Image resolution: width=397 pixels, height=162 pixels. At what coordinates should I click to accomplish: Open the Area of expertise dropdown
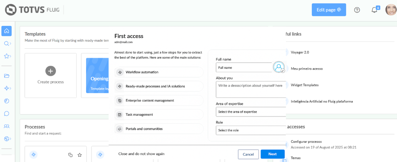(251, 112)
